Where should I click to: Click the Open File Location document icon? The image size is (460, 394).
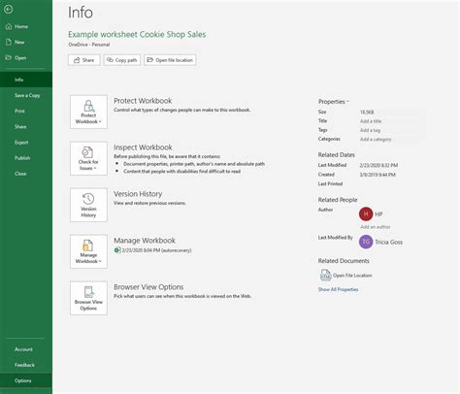tap(325, 276)
